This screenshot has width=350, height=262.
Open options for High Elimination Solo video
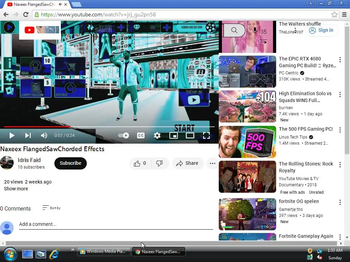pyautogui.click(x=340, y=94)
